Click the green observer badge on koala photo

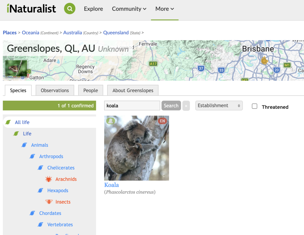pos(110,121)
